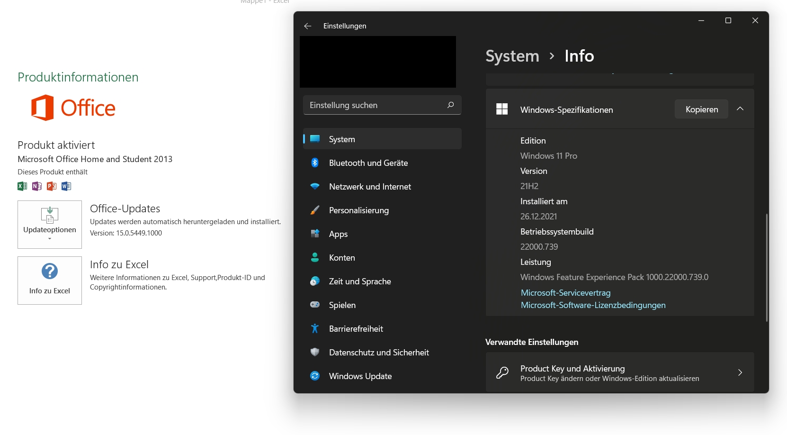Click the accessibility figure icon beside Barrierefreiheit
This screenshot has width=787, height=435.
pyautogui.click(x=315, y=328)
